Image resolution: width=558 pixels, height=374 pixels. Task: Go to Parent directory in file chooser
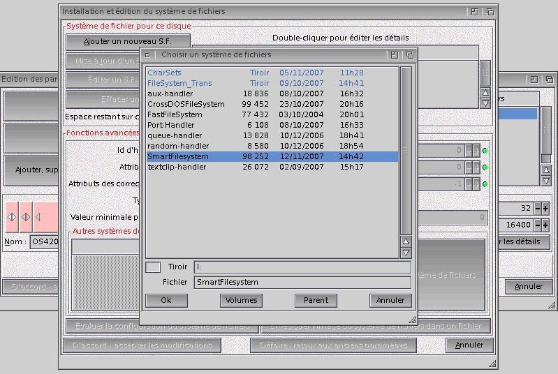(316, 301)
